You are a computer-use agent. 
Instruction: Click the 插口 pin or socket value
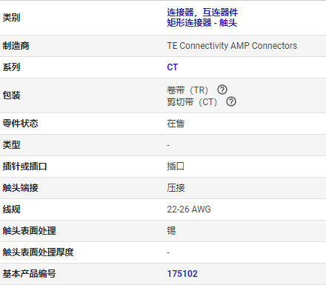(x=176, y=167)
